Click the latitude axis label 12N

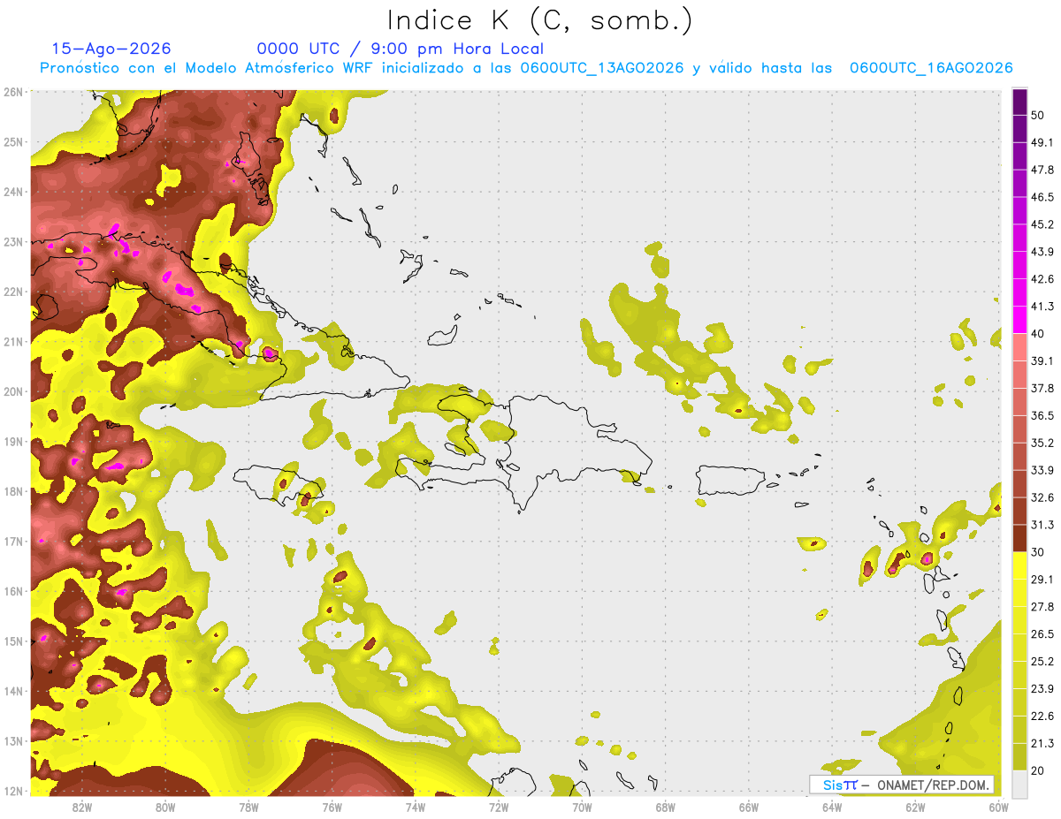[x=13, y=791]
